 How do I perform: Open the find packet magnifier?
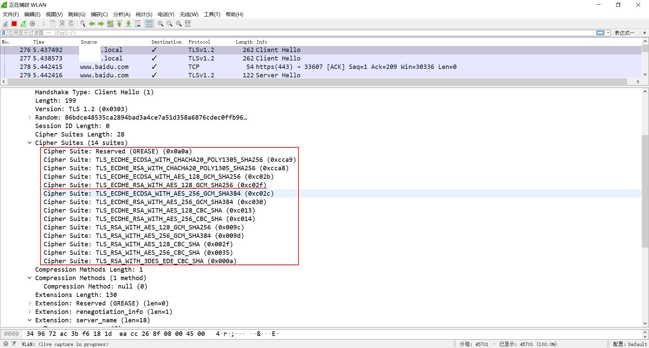coord(83,24)
